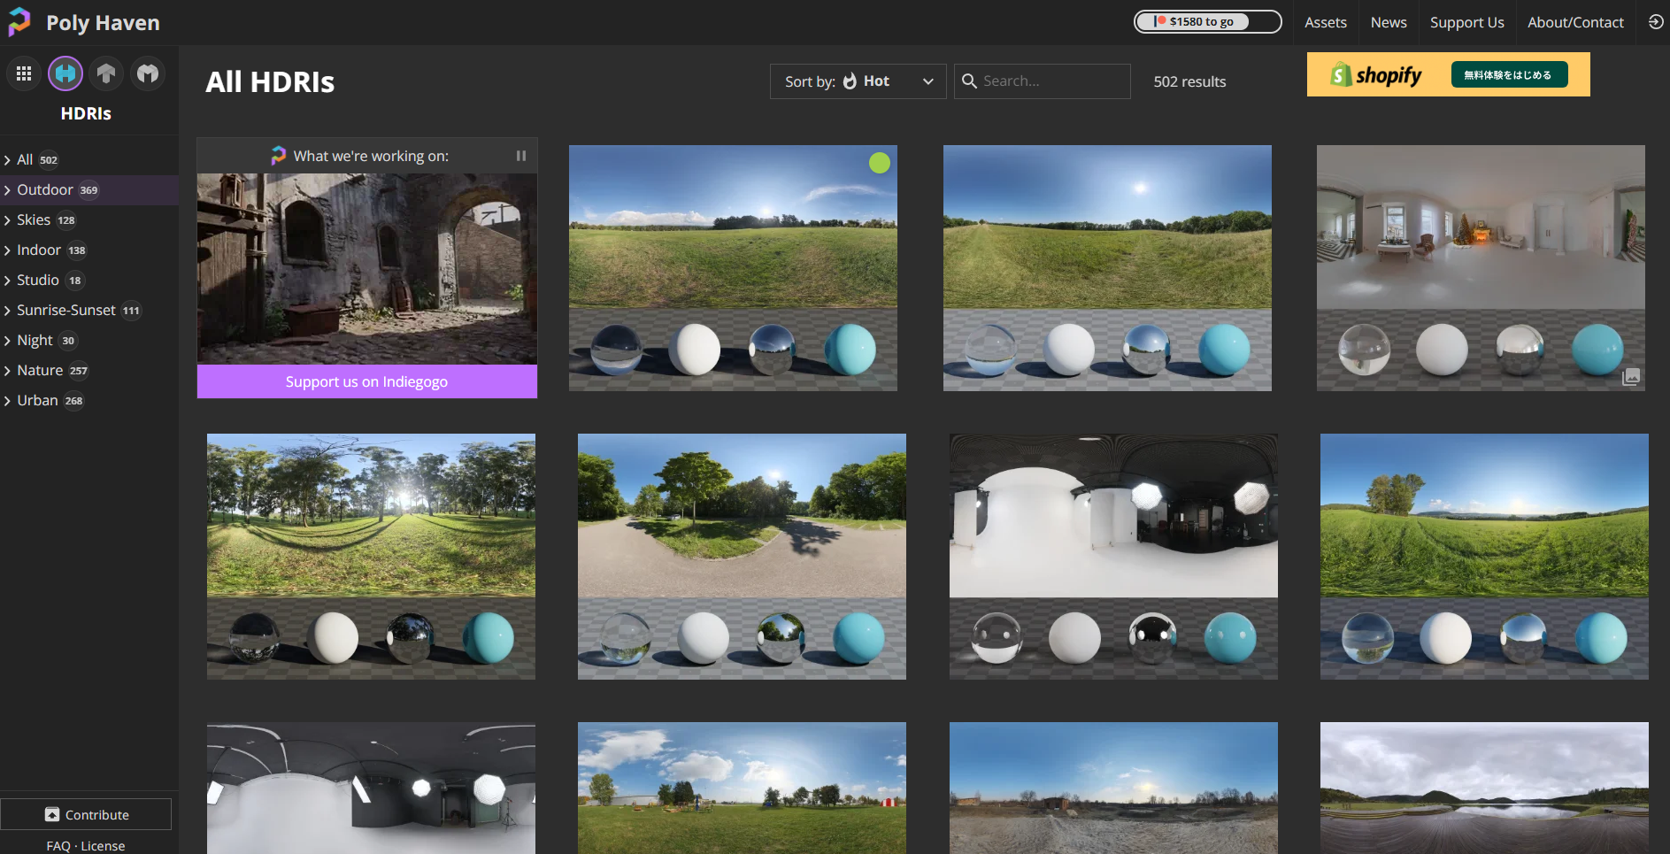Expand the Indoor category chevron
The height and width of the screenshot is (854, 1670).
(7, 250)
